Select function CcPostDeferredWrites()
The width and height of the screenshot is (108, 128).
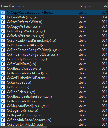(x=24, y=22)
